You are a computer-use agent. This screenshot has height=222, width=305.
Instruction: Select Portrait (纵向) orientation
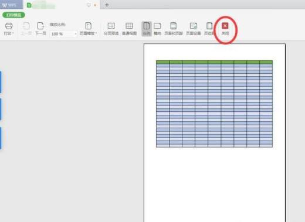pyautogui.click(x=147, y=29)
